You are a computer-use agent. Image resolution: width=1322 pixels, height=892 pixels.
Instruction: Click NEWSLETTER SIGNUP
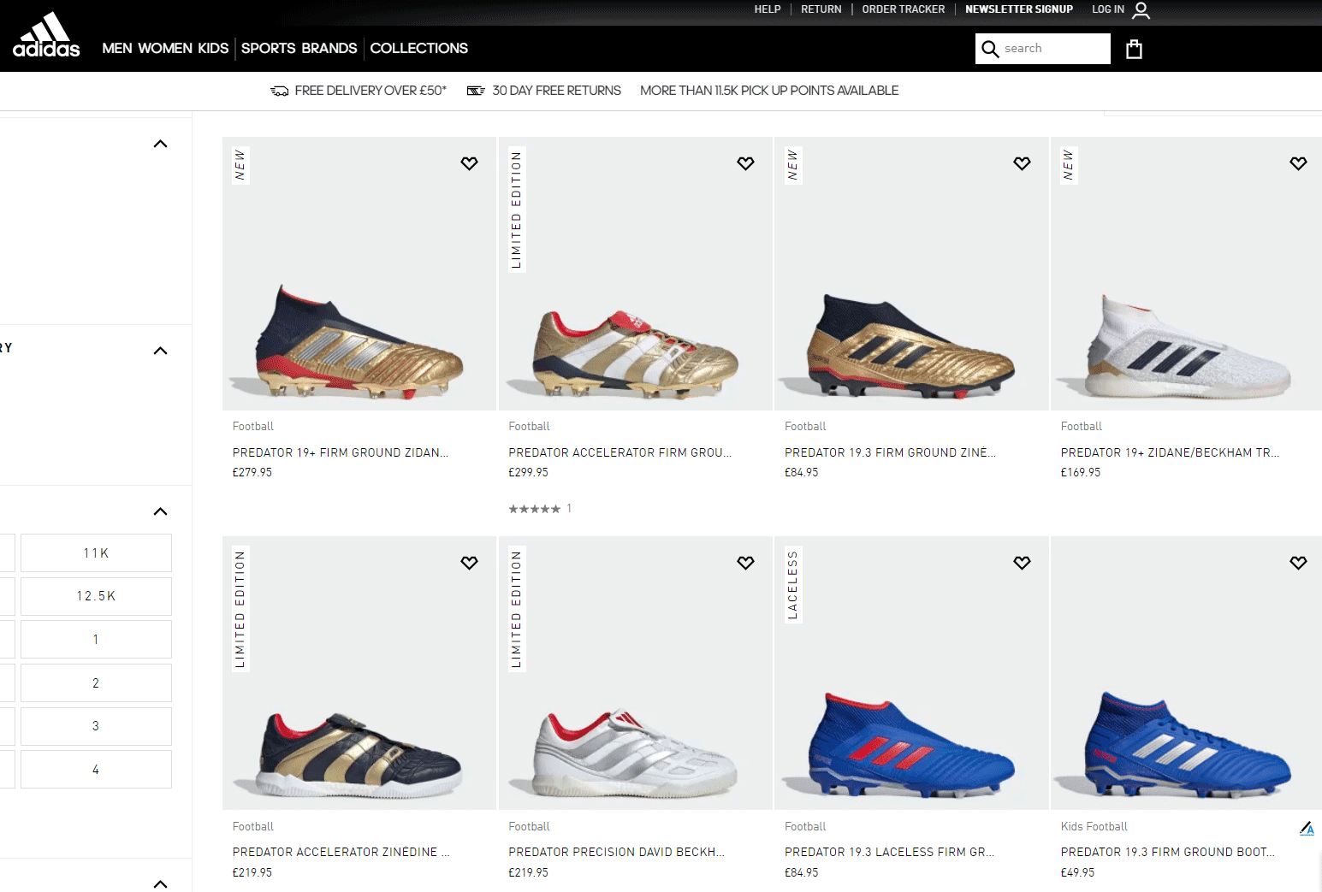click(1019, 9)
